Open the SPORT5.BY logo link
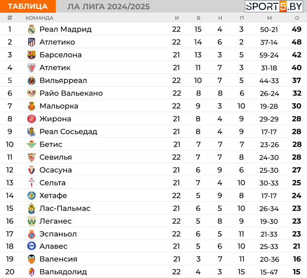This screenshot has height=278, width=307. 274,6
